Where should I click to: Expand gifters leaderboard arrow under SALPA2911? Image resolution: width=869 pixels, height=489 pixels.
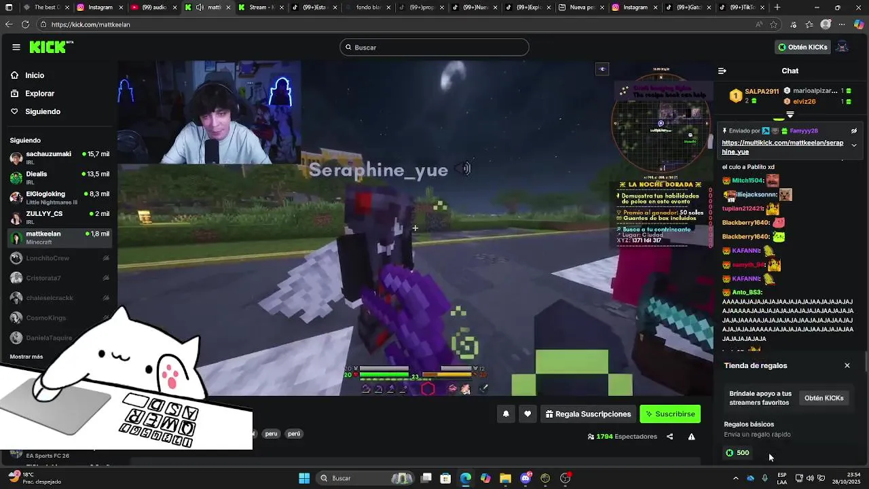tap(790, 115)
